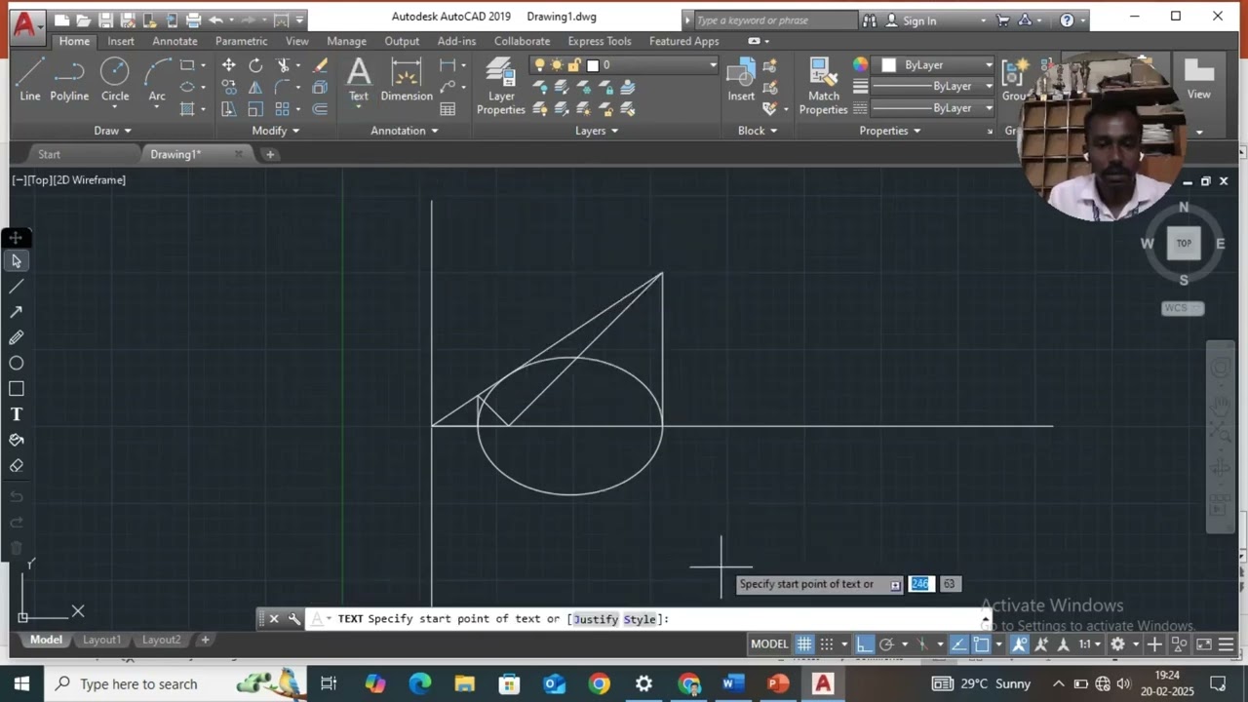Select the Trim scissors tool
This screenshot has height=702, width=1248.
284,65
